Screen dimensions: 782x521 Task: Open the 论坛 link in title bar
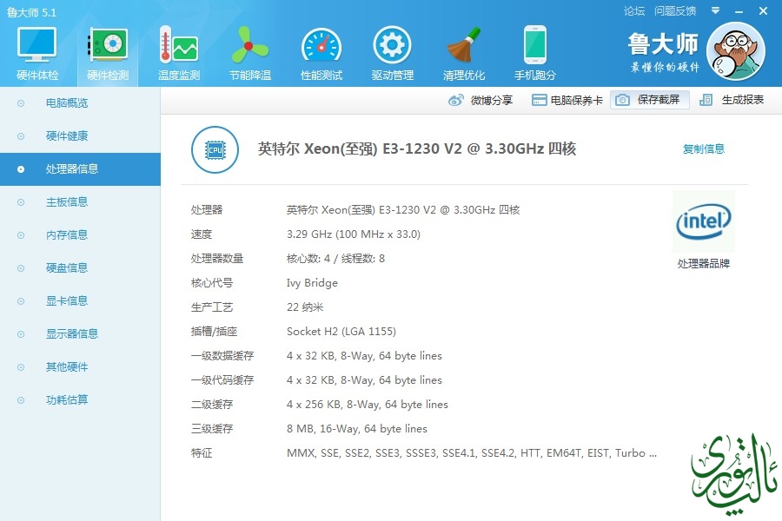(634, 11)
